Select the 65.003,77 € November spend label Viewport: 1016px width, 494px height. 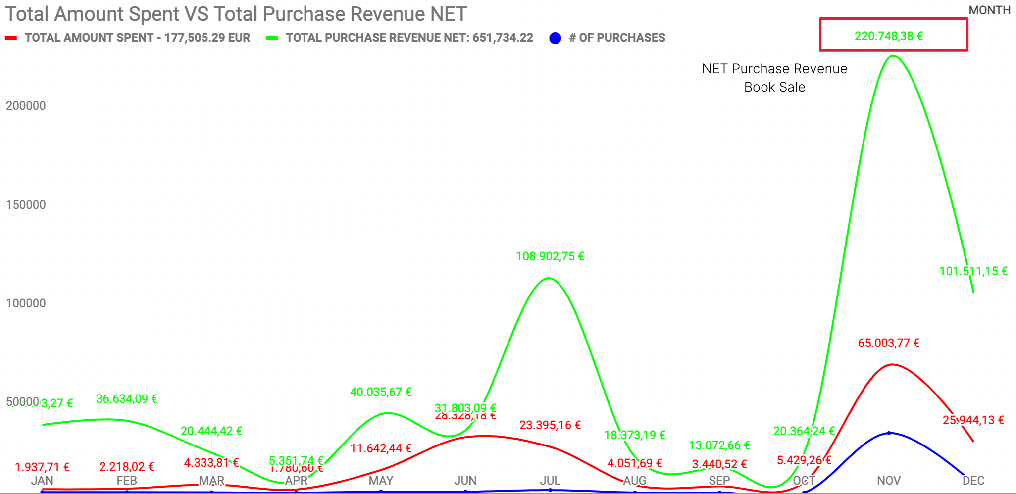(888, 343)
